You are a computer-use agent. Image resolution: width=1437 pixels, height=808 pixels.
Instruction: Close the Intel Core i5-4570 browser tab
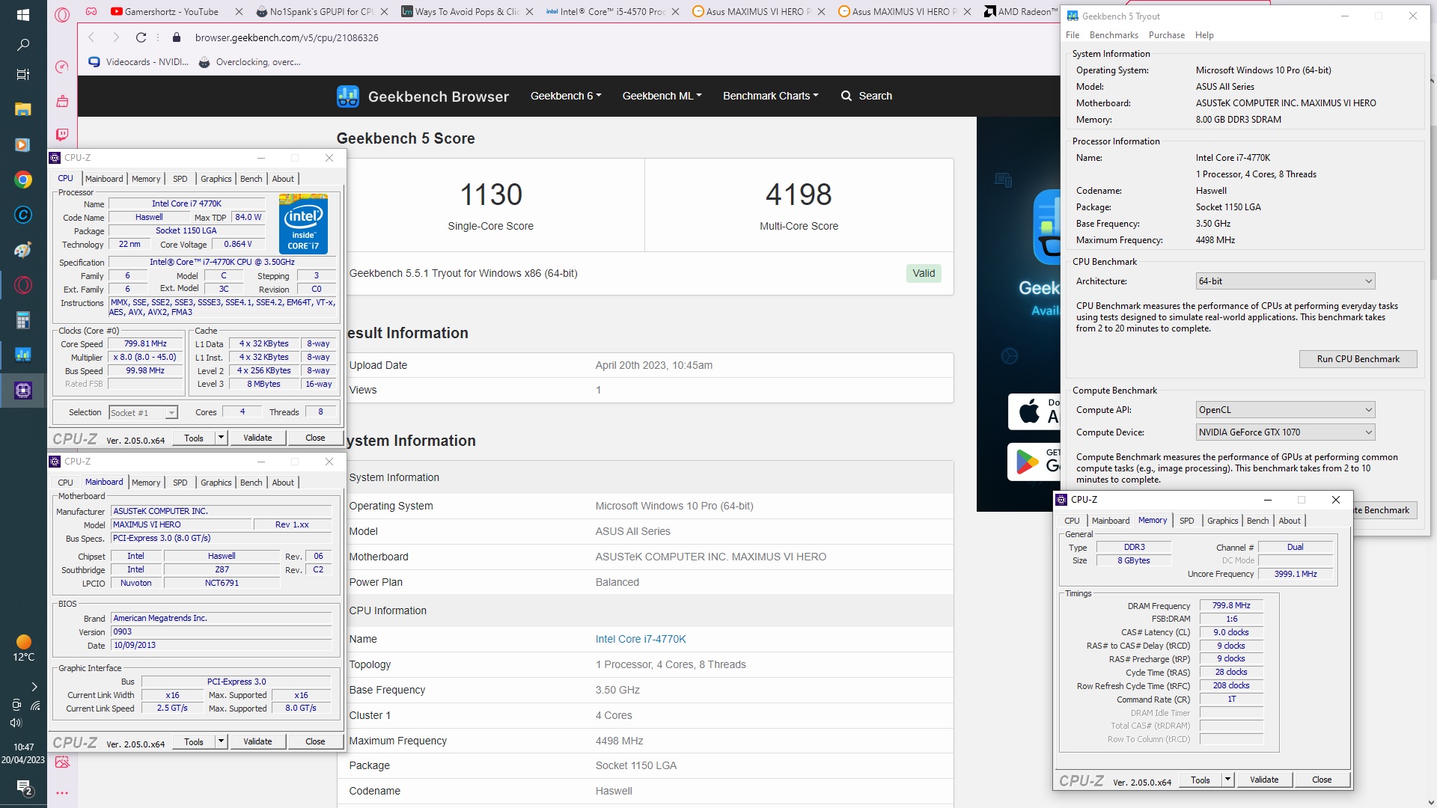coord(675,12)
